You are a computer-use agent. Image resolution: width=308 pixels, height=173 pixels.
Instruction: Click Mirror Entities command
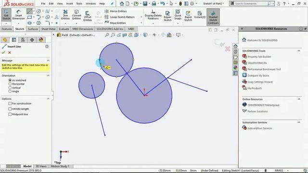tap(115, 11)
